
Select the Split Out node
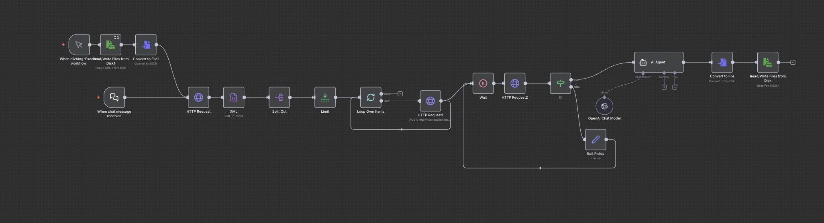tap(279, 97)
